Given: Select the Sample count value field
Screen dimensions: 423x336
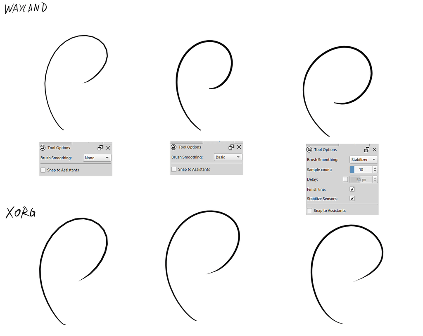Looking at the screenshot, I should pyautogui.click(x=362, y=169).
